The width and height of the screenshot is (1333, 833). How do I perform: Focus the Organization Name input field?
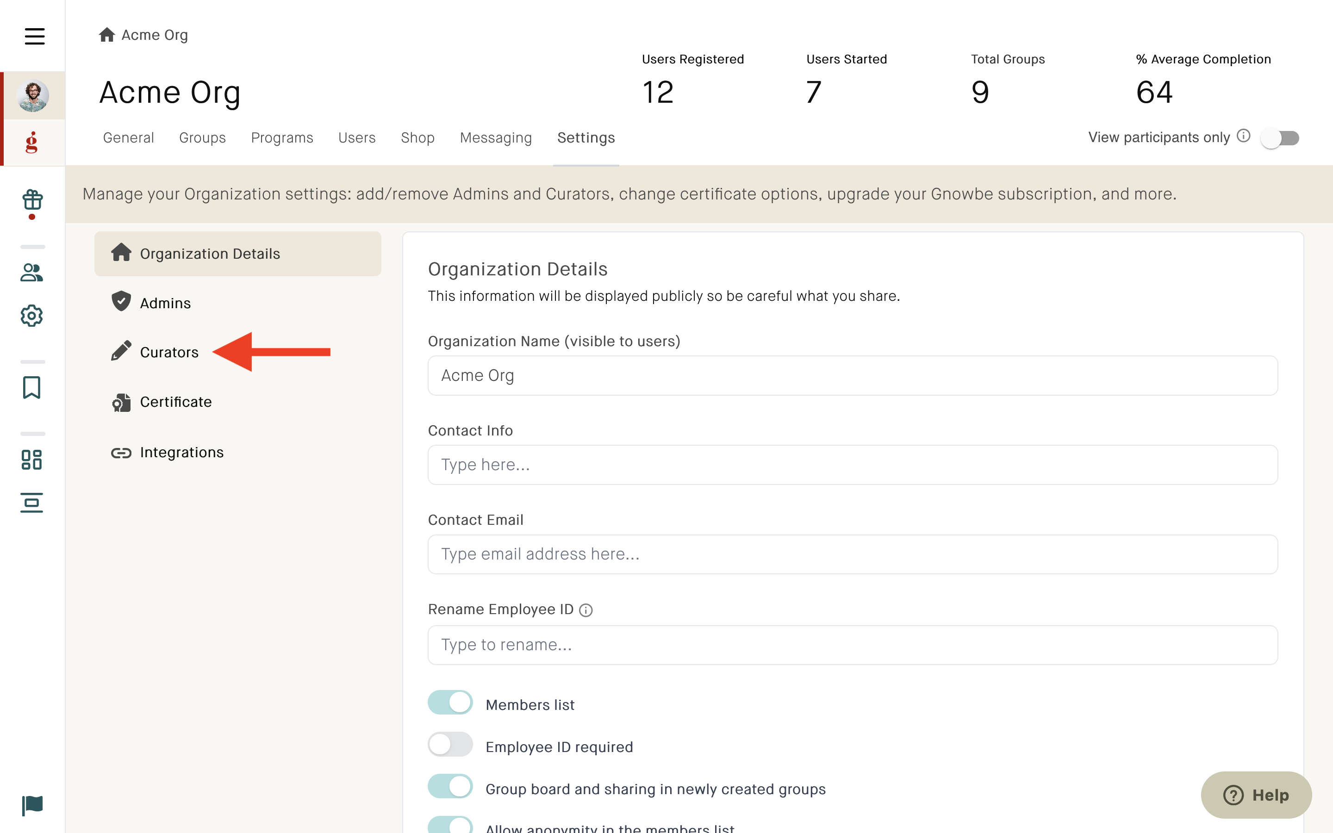tap(853, 376)
